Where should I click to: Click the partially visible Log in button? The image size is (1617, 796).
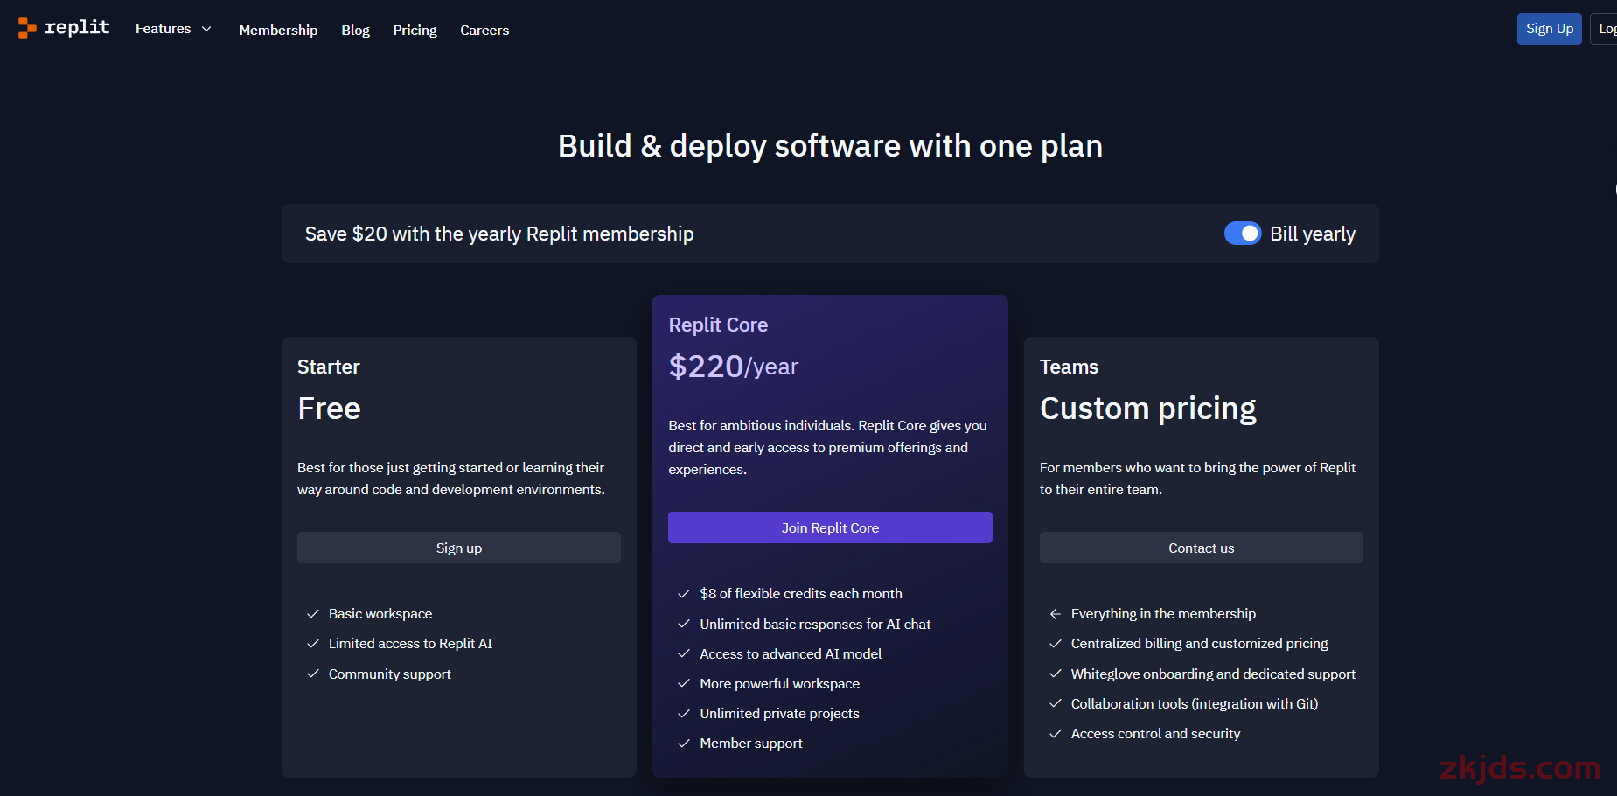click(1605, 29)
